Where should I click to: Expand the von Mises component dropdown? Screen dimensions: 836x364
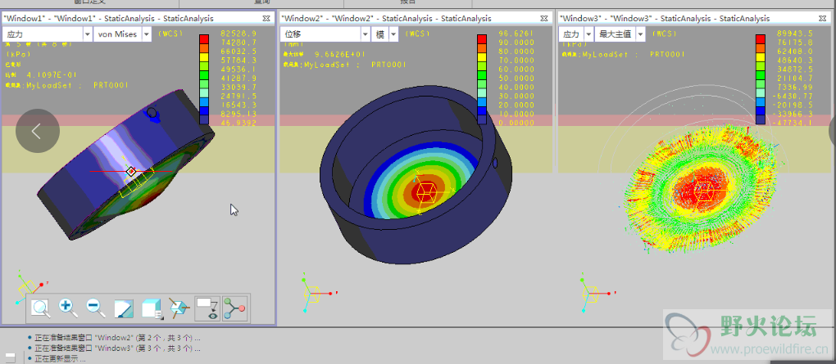[147, 34]
